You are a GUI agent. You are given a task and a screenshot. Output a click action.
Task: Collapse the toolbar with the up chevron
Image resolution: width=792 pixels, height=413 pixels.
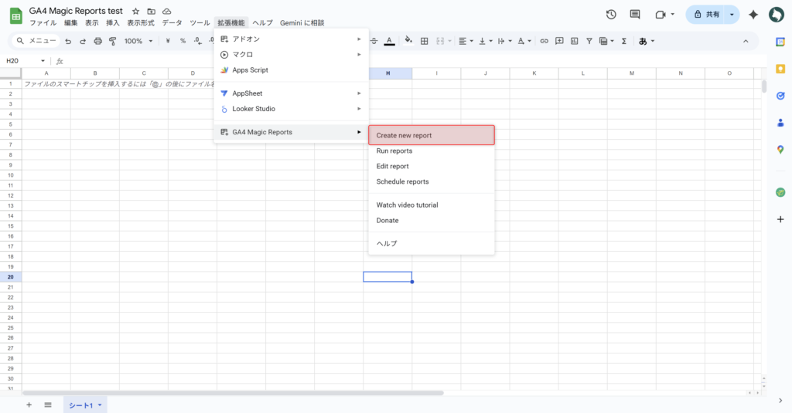(746, 42)
